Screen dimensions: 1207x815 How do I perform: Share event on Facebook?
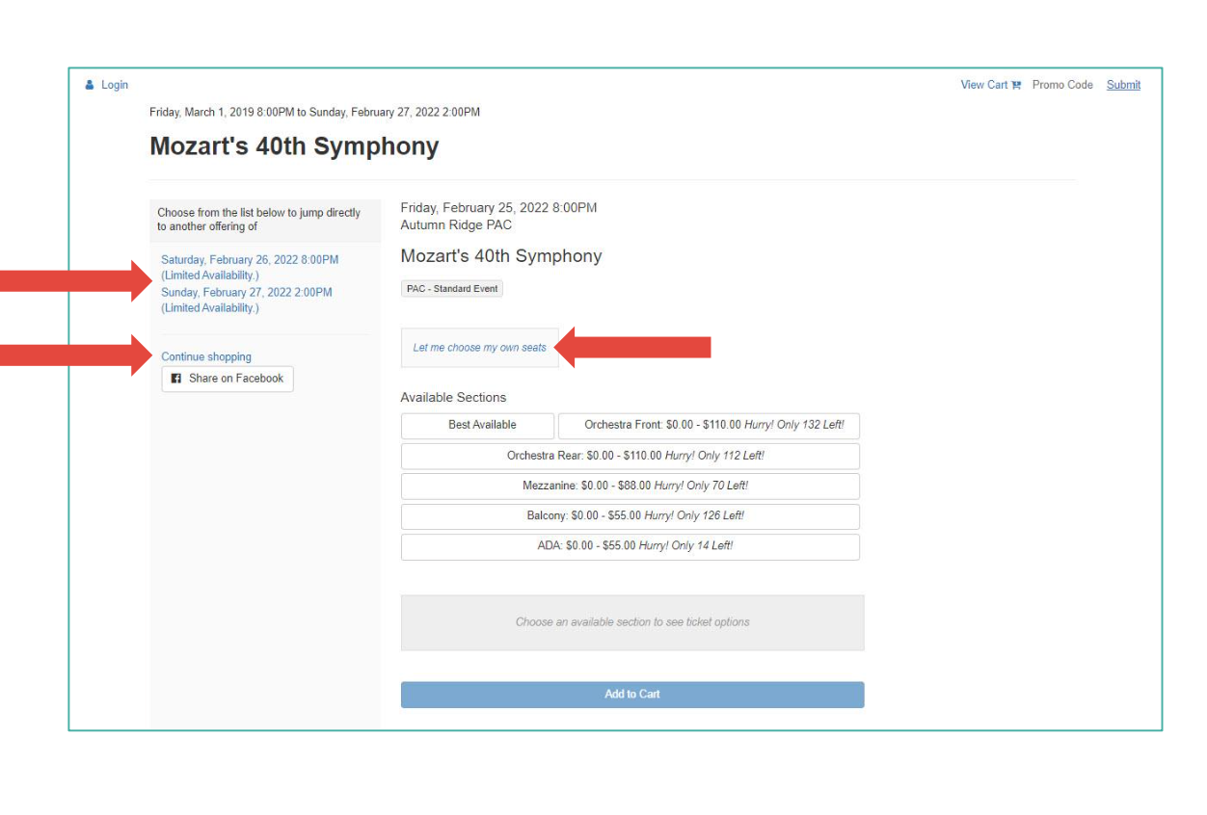tap(228, 379)
